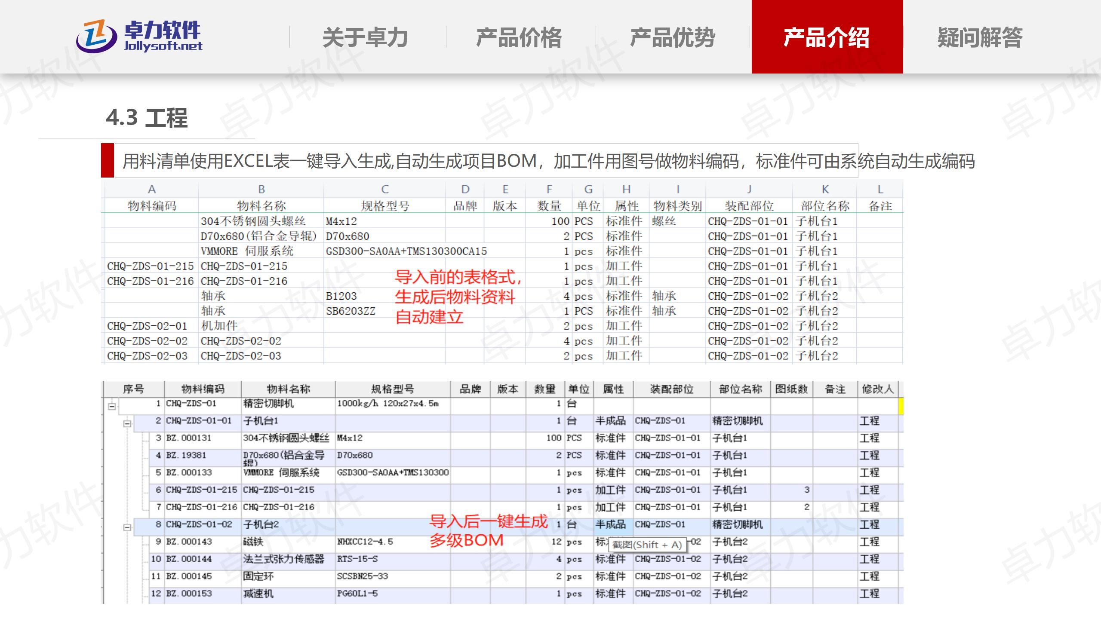The height and width of the screenshot is (619, 1101).
Task: Click Excel 装配部位 header cell
Action: coord(749,206)
